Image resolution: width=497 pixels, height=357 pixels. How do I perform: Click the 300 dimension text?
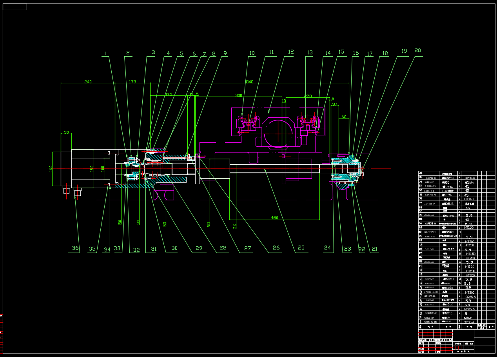pos(239,95)
